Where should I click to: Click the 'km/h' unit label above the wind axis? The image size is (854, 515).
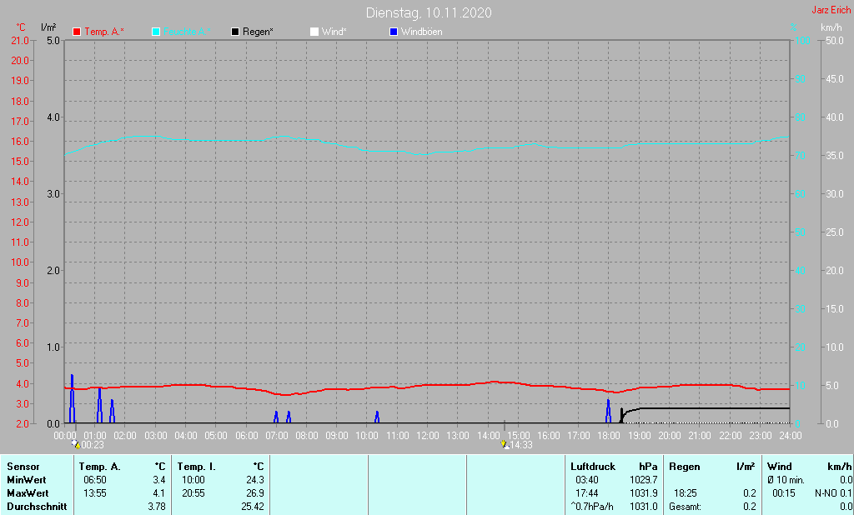coord(831,27)
